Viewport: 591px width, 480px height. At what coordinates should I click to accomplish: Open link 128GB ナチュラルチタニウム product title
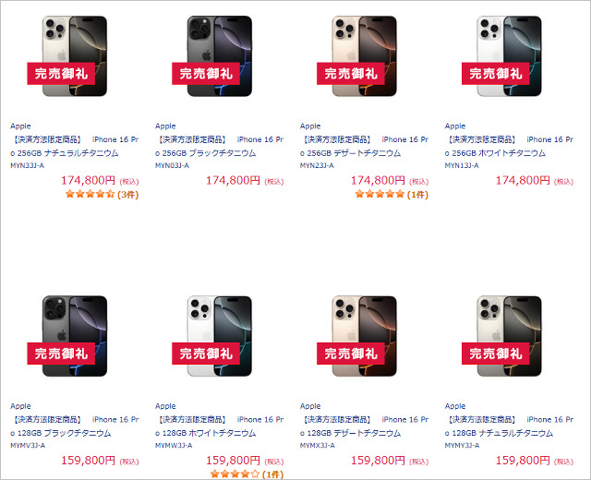point(509,426)
